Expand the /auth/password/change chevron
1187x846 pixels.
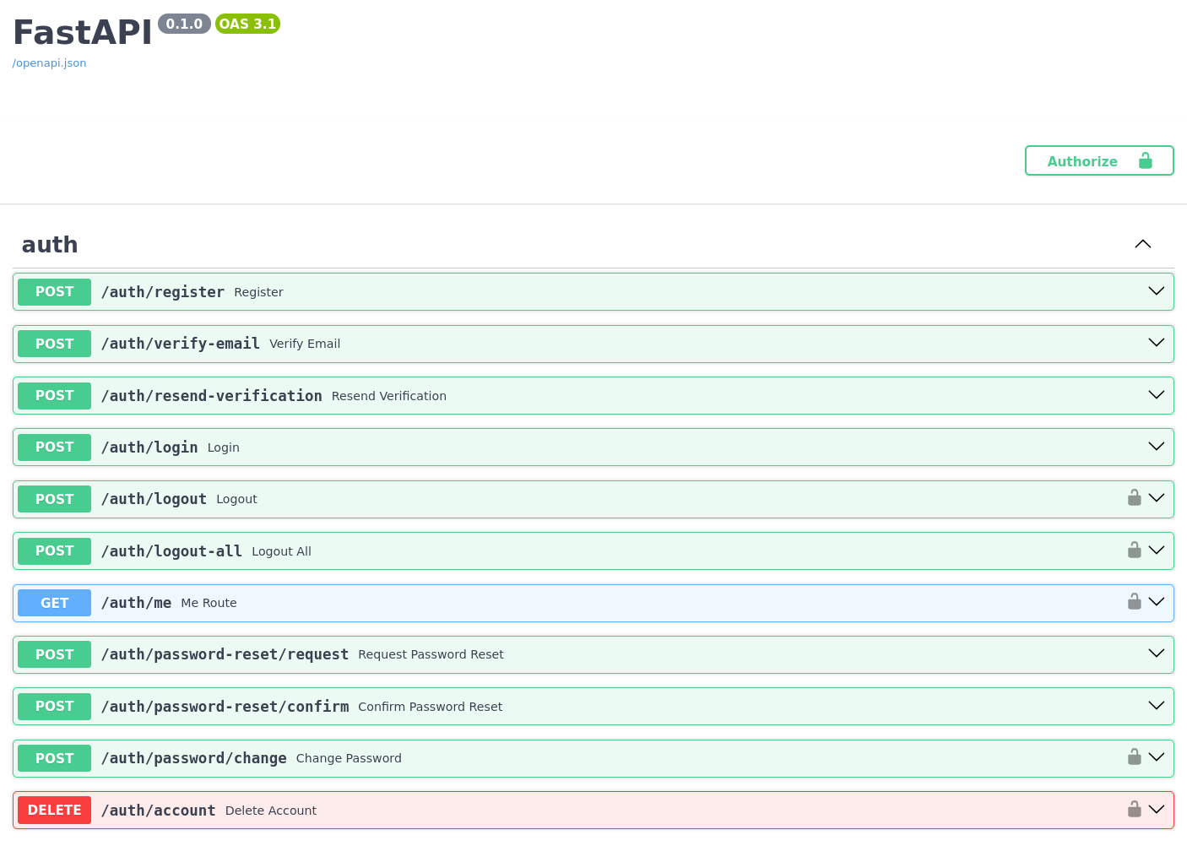click(1157, 757)
